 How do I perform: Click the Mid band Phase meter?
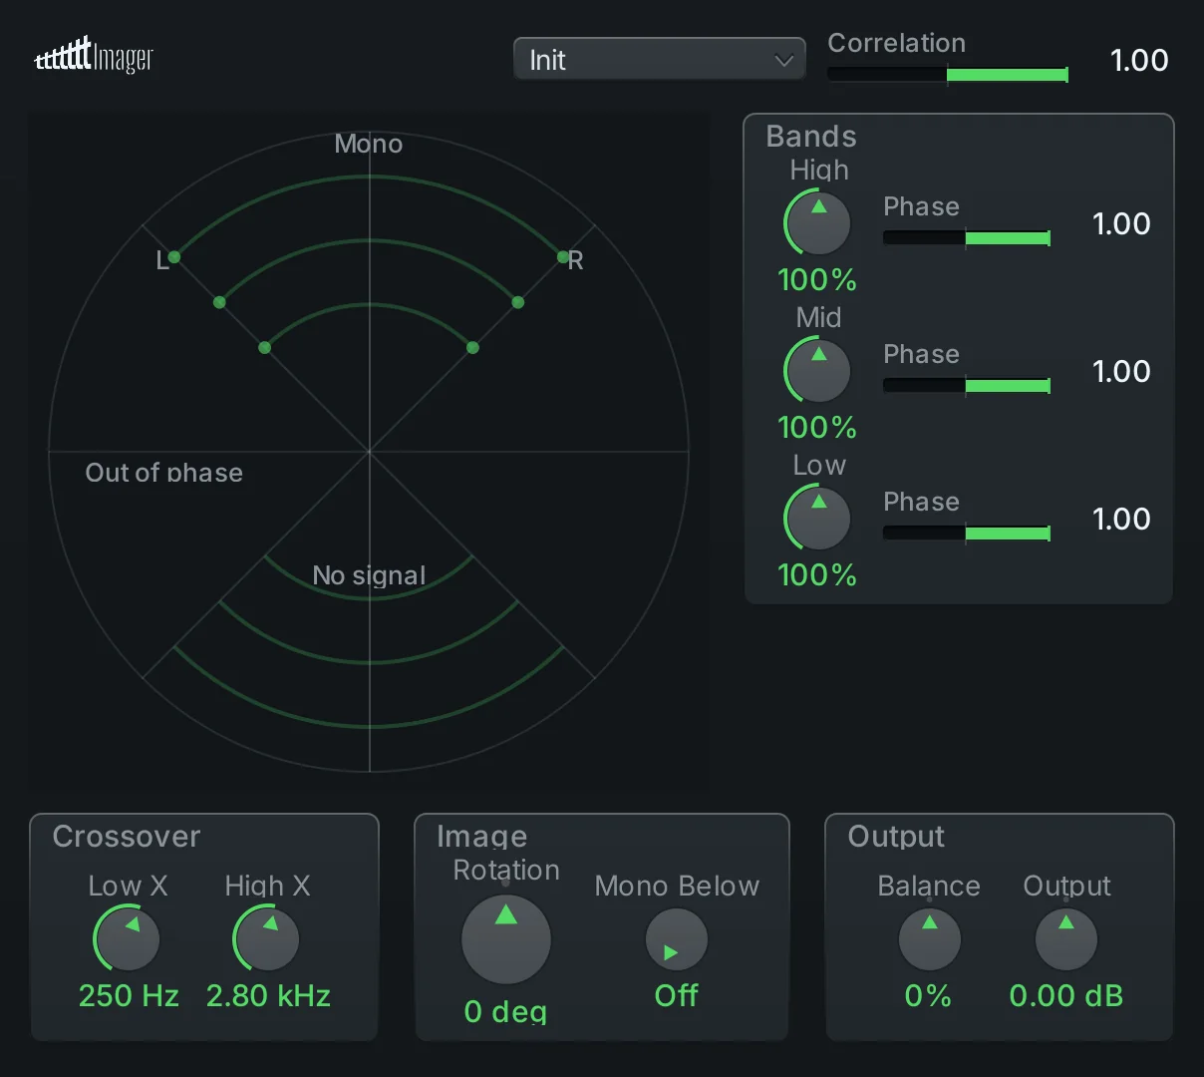pyautogui.click(x=967, y=385)
